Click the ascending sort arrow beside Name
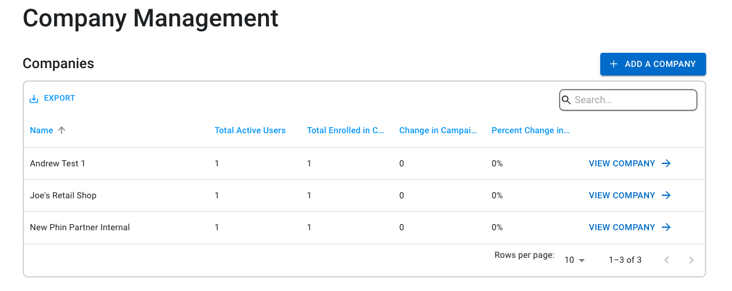Screen dimensions: 732x291 [x=61, y=130]
